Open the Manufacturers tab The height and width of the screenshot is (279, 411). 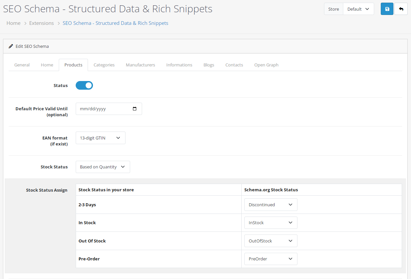coord(140,65)
